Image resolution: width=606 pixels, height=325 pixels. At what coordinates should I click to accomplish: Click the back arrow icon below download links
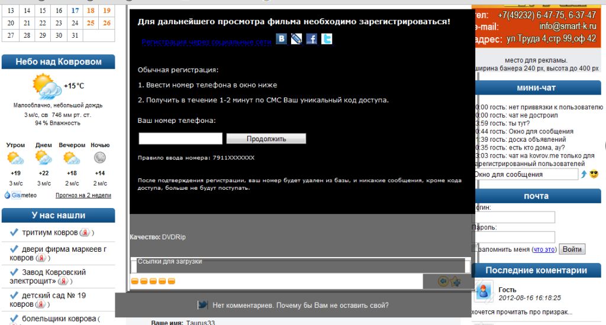443,281
